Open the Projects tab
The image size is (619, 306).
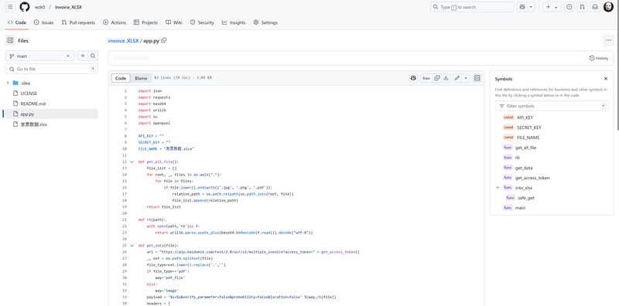[x=145, y=22]
